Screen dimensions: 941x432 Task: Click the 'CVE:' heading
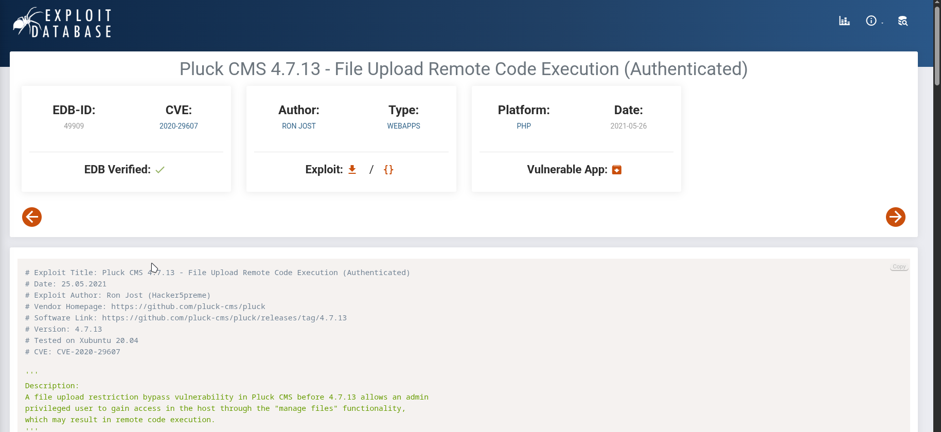click(x=179, y=110)
